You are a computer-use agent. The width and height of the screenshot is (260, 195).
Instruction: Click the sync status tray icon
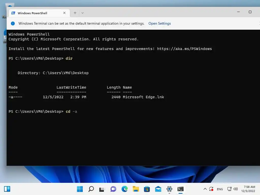click(211, 189)
